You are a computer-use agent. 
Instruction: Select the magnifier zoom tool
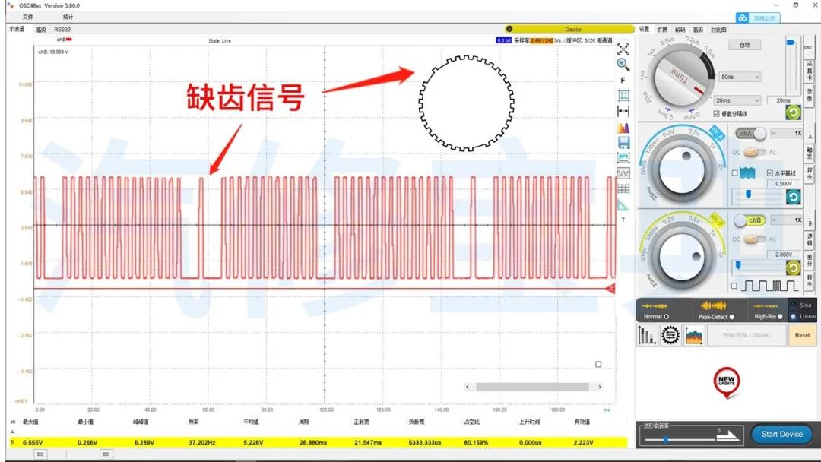[x=623, y=65]
